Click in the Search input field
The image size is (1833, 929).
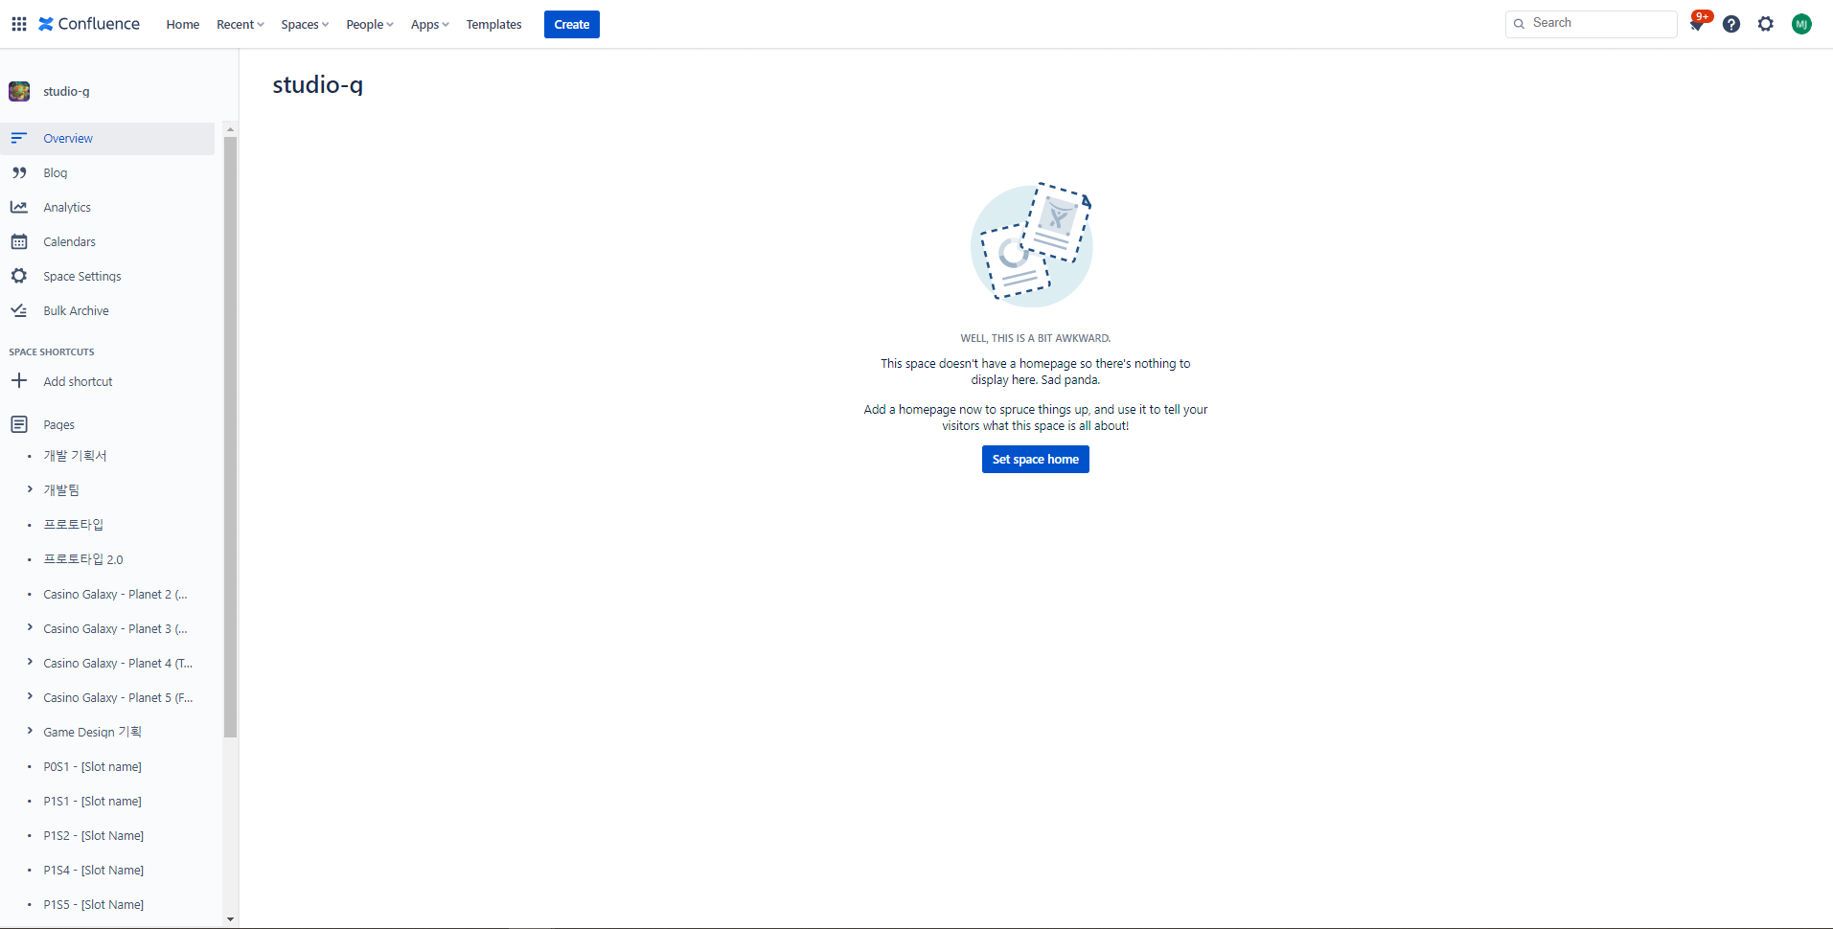[1592, 24]
